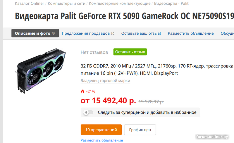
Task: Switch to 'Предложения продавцов' tab
Action: pos(88,33)
